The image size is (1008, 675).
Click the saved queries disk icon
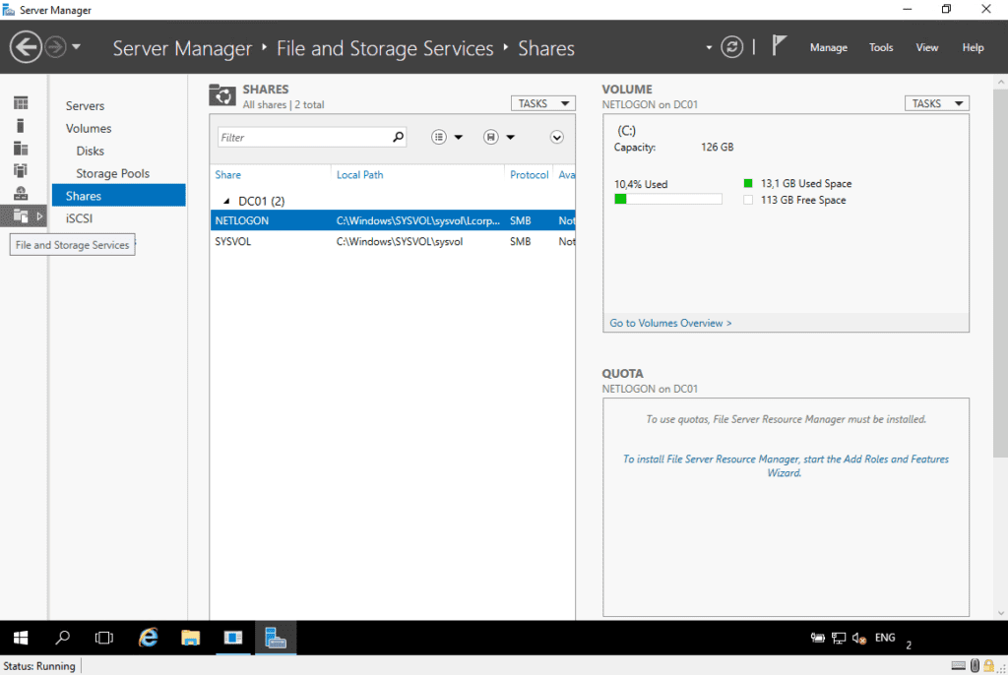click(x=490, y=137)
